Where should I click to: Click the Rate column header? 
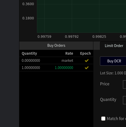point(69,53)
